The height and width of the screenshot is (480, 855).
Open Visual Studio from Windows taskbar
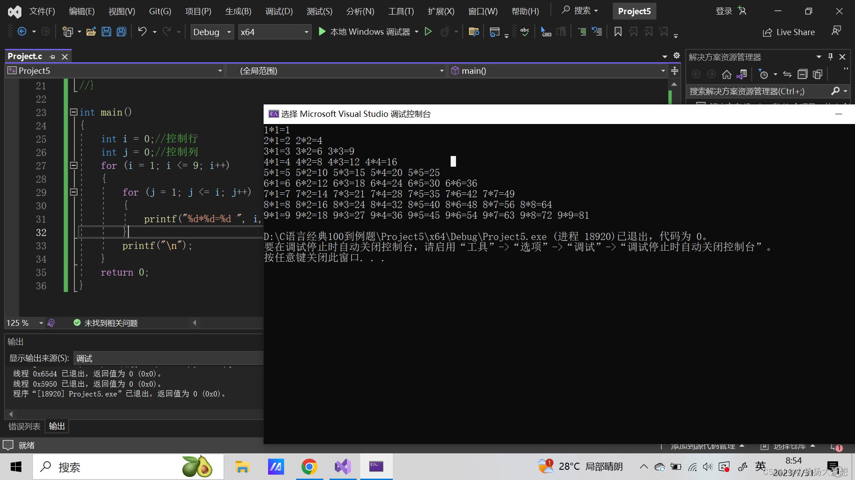click(x=342, y=467)
